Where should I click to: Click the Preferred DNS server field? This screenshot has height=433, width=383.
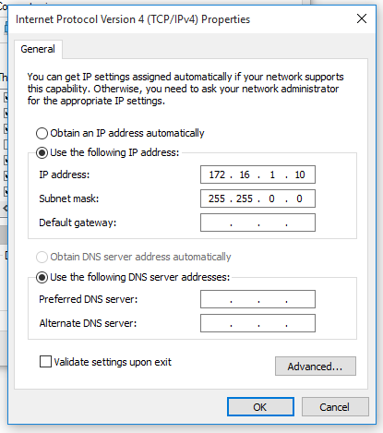(x=257, y=299)
